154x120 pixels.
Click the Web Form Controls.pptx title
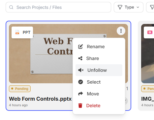pos(40,99)
